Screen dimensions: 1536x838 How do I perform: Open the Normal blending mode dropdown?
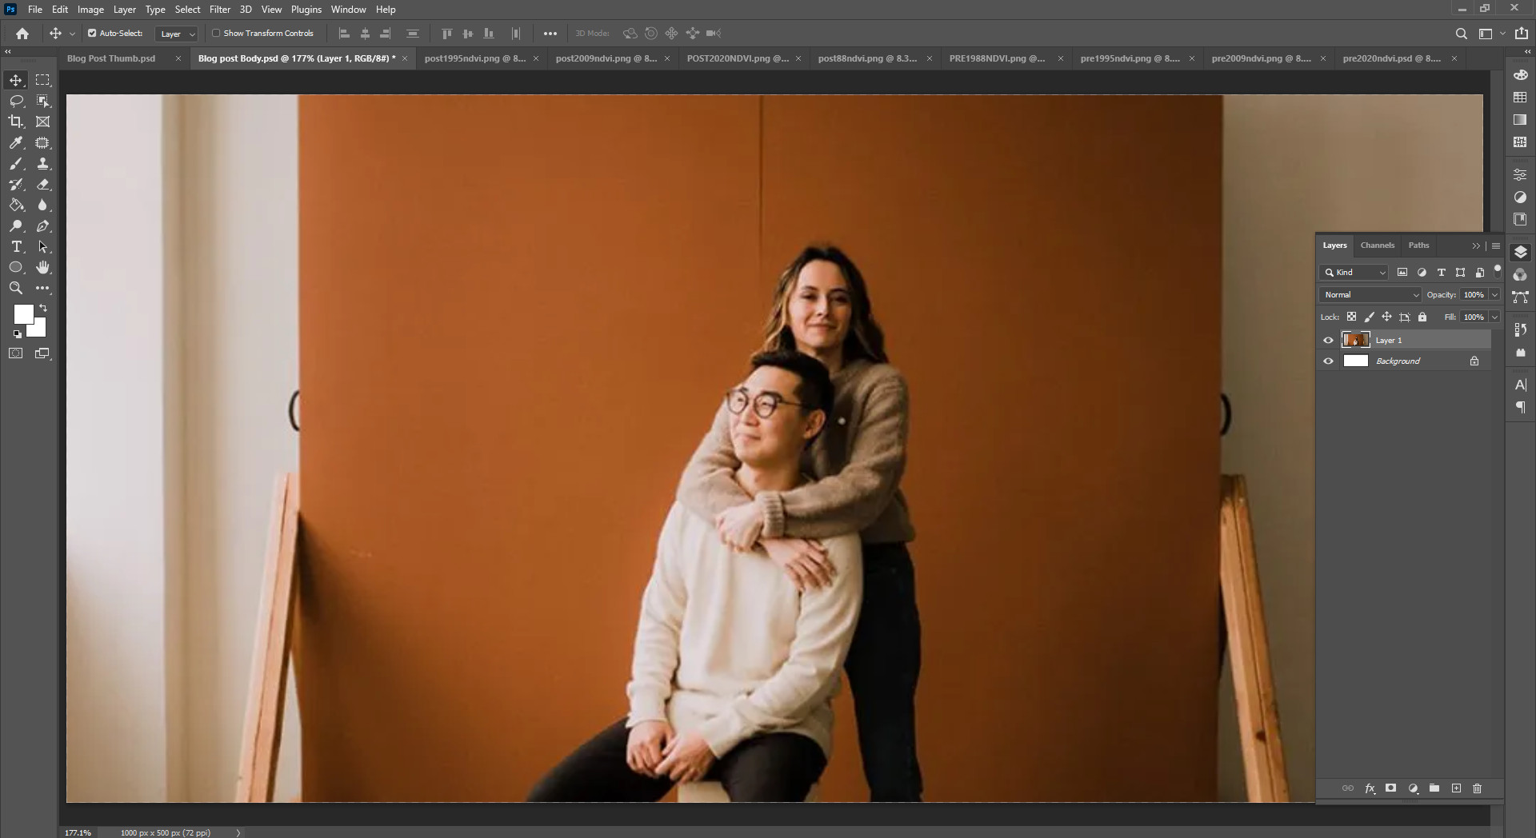coord(1370,294)
